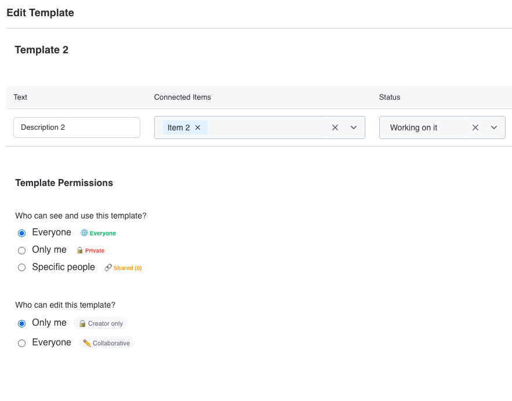Select Everyone for who can see template
The image size is (512, 401).
tap(22, 233)
